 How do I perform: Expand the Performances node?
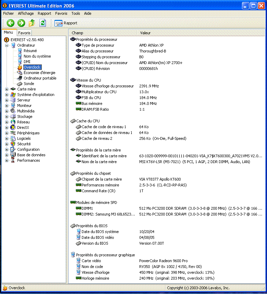click(x=7, y=160)
